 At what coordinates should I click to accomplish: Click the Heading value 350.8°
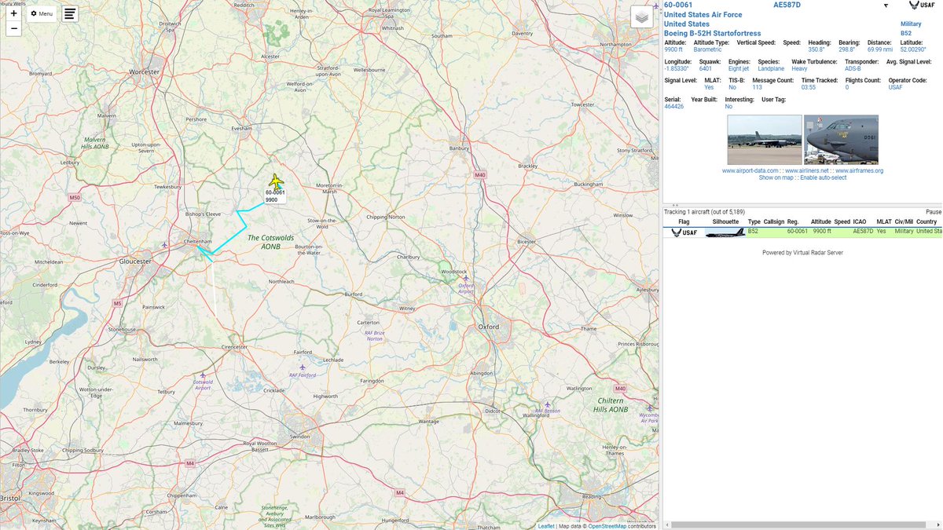[818, 49]
